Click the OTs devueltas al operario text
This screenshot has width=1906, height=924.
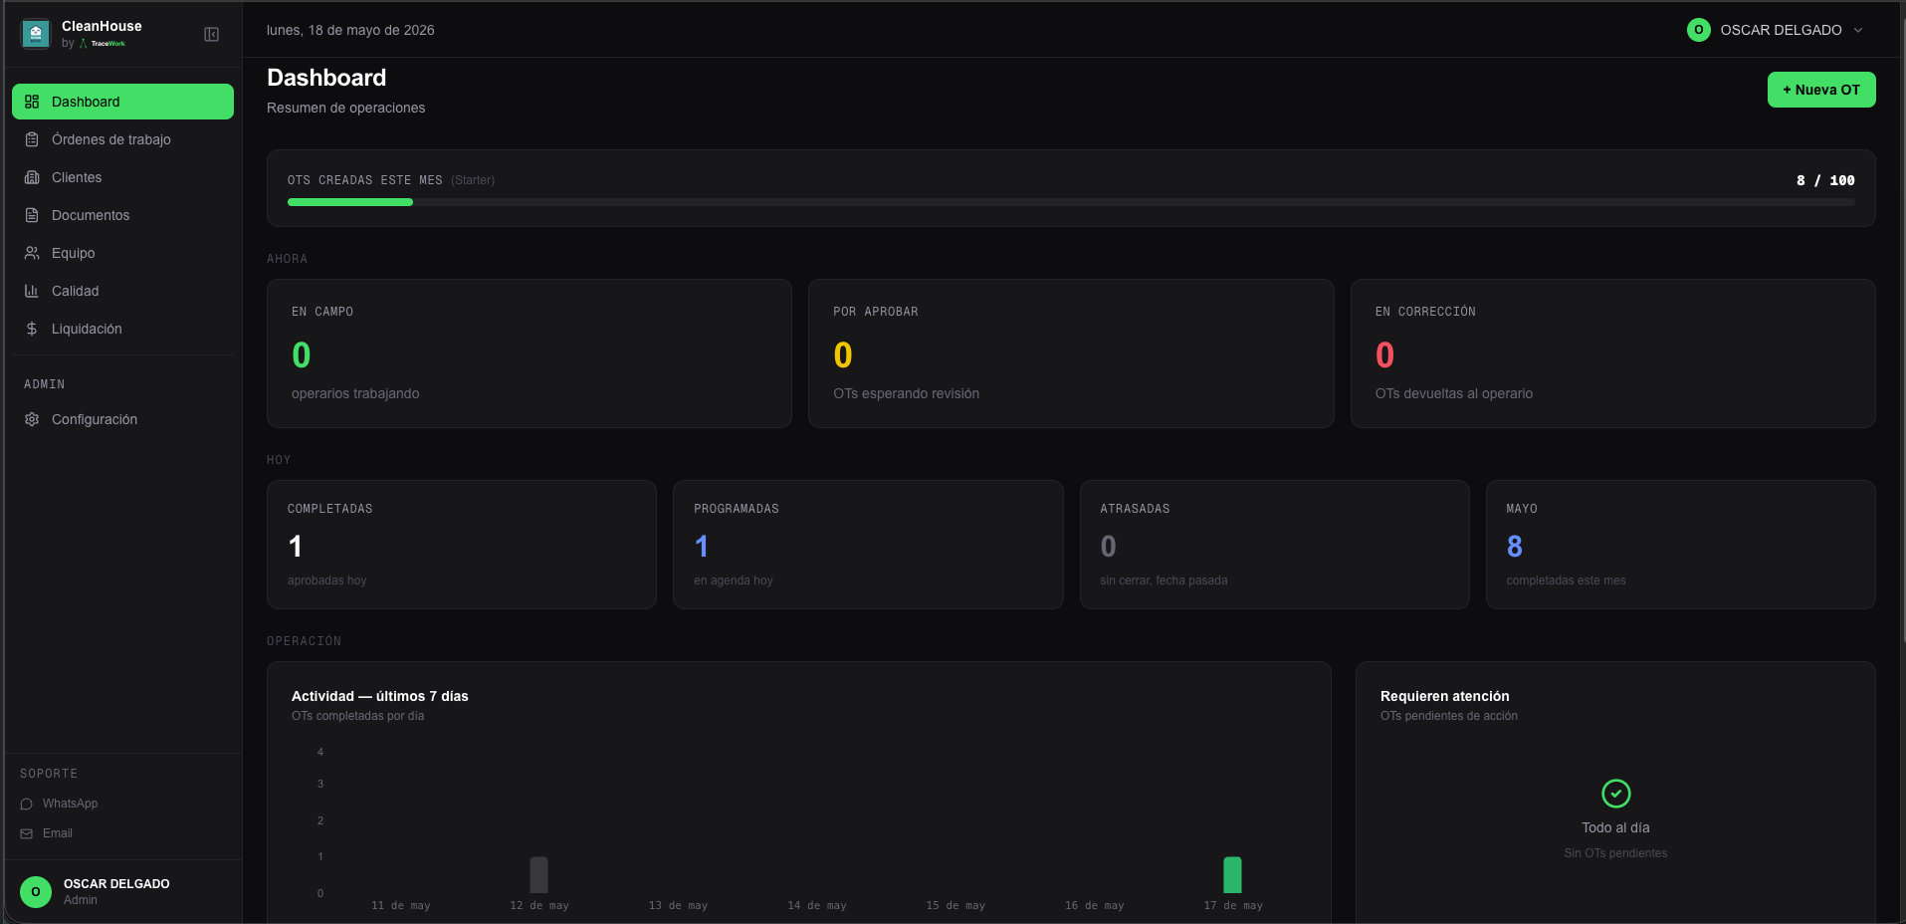[x=1453, y=393]
